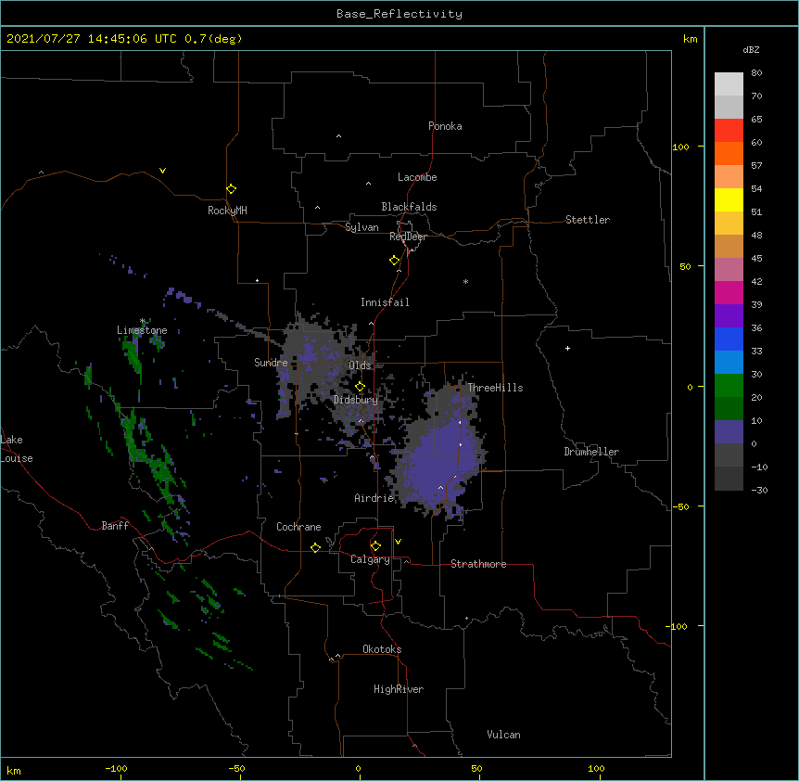Select the bright yellow 54–51 dBZ swatch

729,199
